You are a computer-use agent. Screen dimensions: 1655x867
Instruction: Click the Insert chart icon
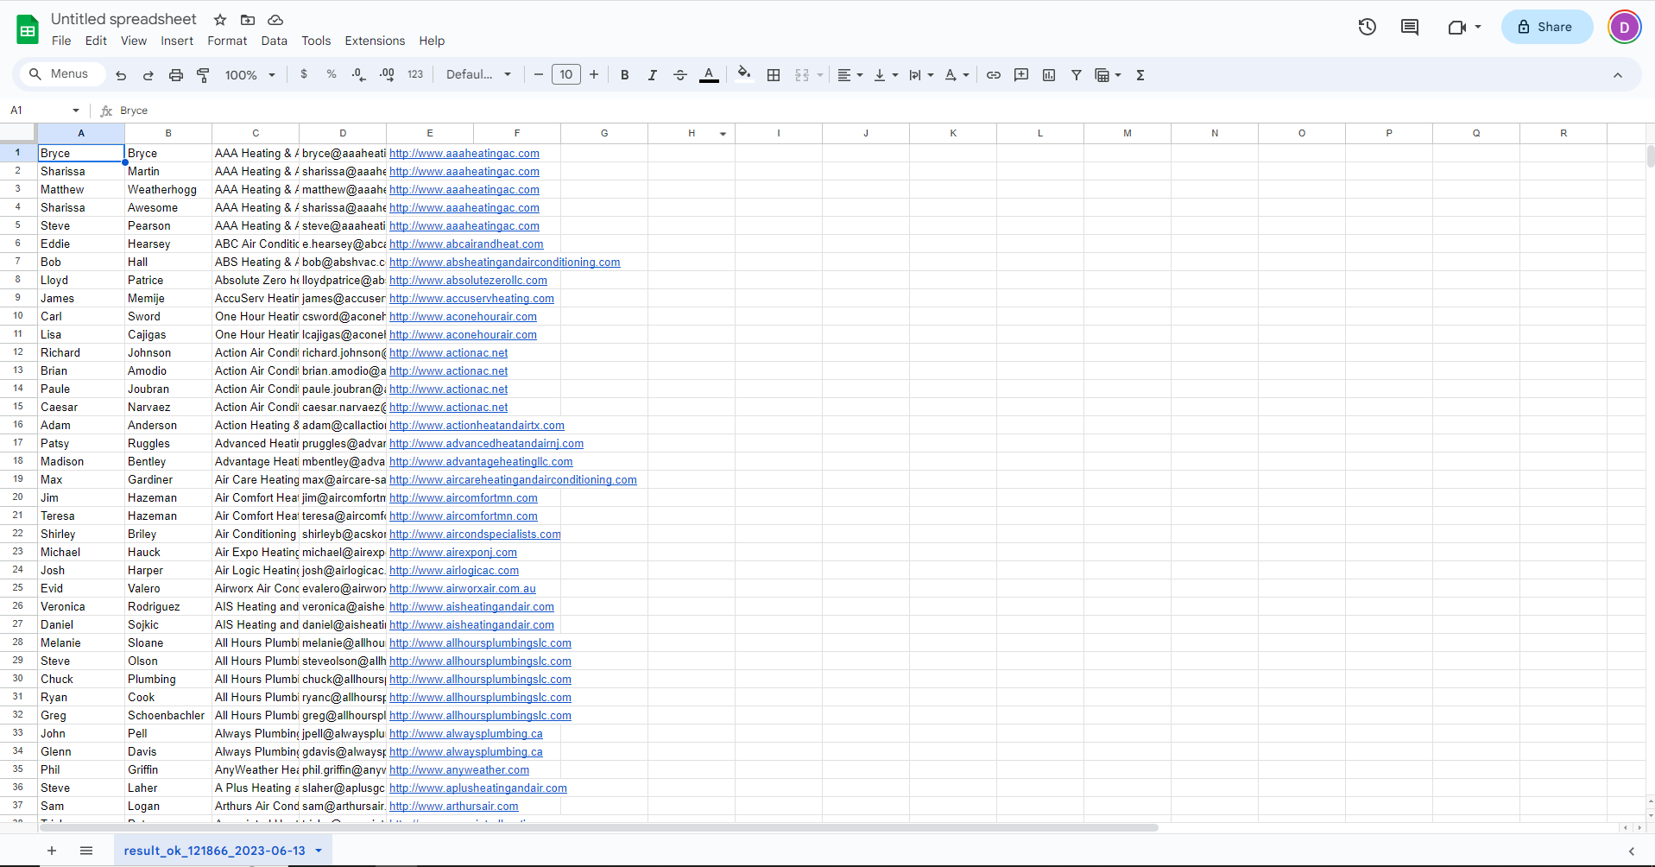(x=1049, y=75)
